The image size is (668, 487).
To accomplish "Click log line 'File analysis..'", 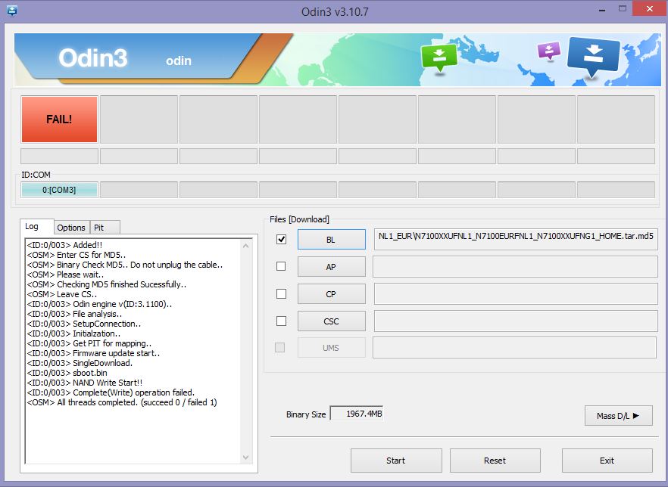I will pyautogui.click(x=74, y=314).
